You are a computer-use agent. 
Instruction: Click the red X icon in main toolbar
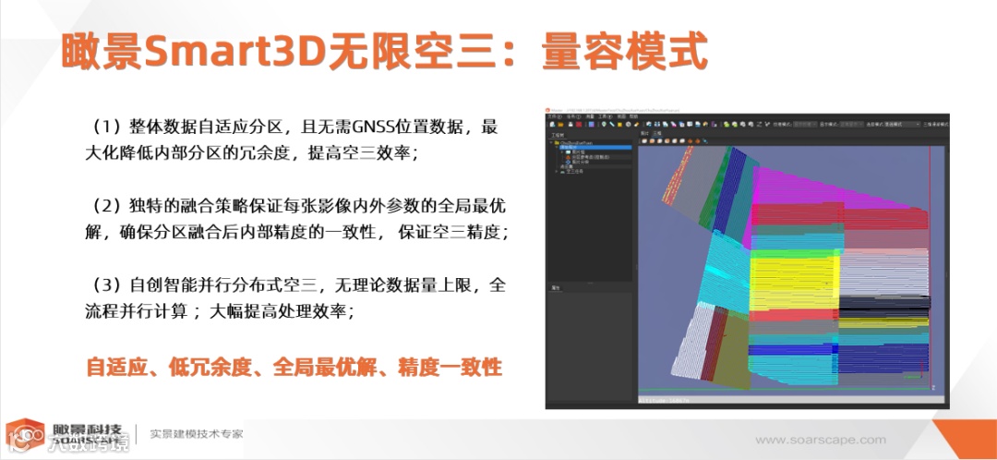[579, 125]
